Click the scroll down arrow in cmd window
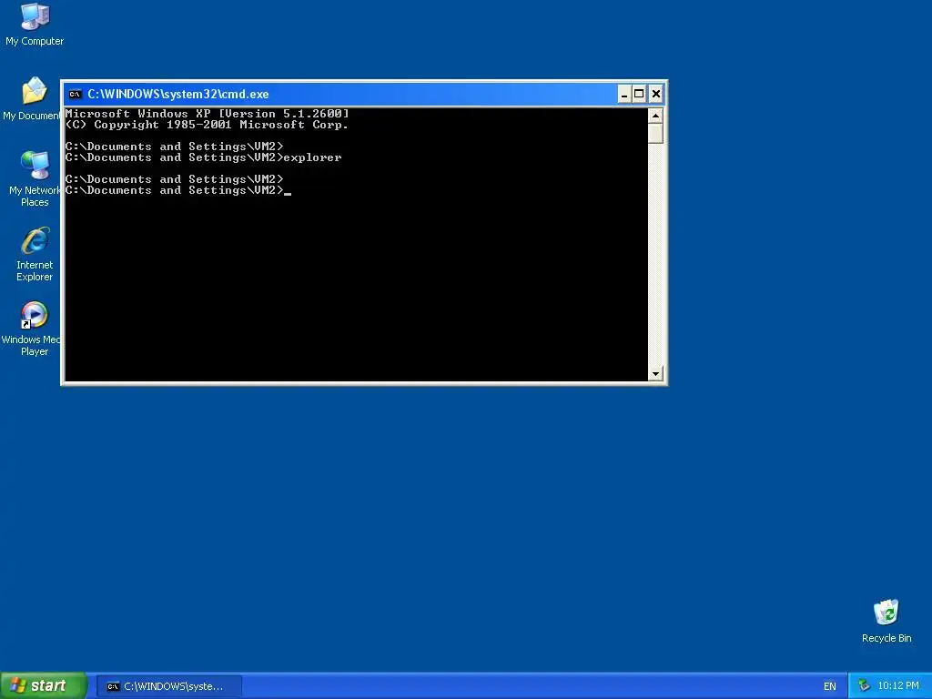The width and height of the screenshot is (932, 699). point(655,373)
